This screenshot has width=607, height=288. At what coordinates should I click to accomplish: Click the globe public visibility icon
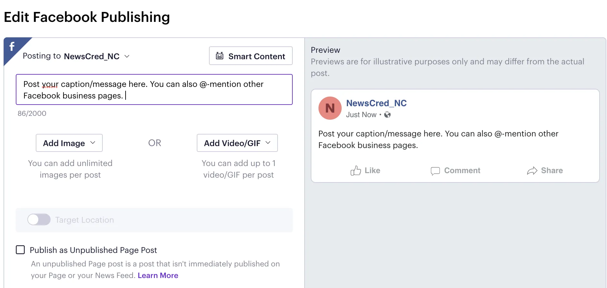387,115
